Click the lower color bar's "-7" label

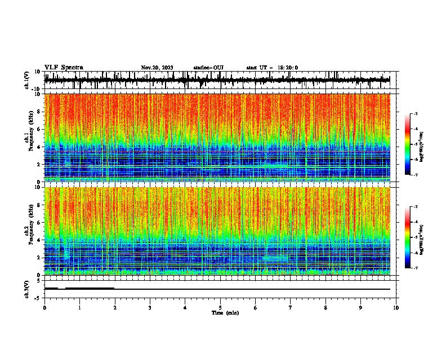coord(415,268)
